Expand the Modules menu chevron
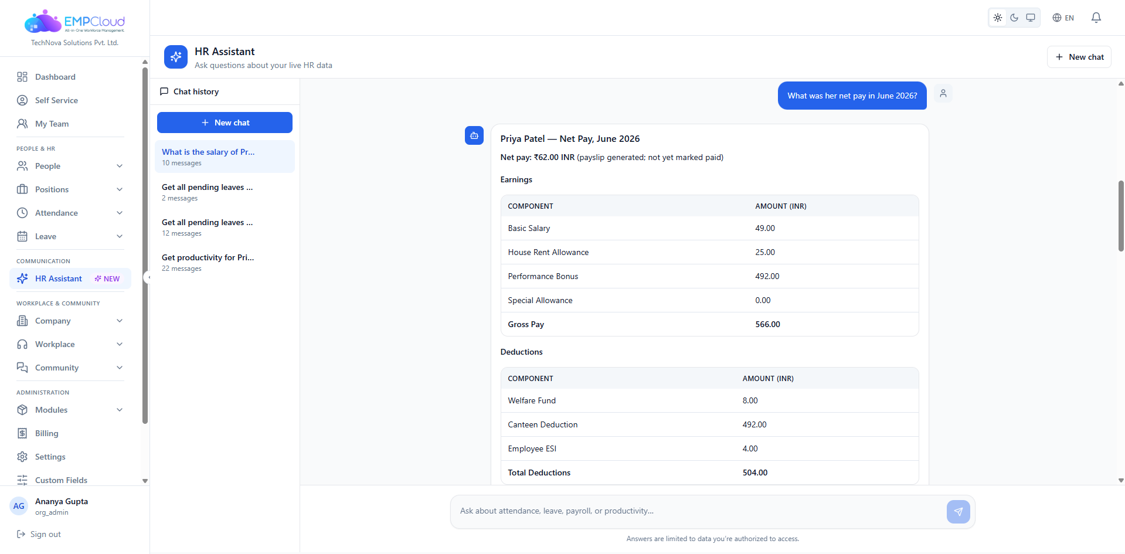 pyautogui.click(x=120, y=410)
